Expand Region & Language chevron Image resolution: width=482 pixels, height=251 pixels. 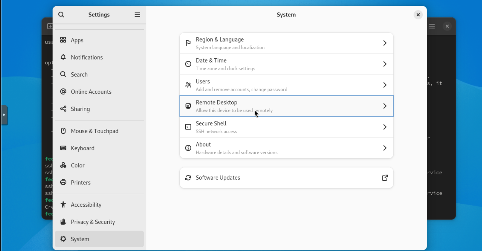[385, 43]
